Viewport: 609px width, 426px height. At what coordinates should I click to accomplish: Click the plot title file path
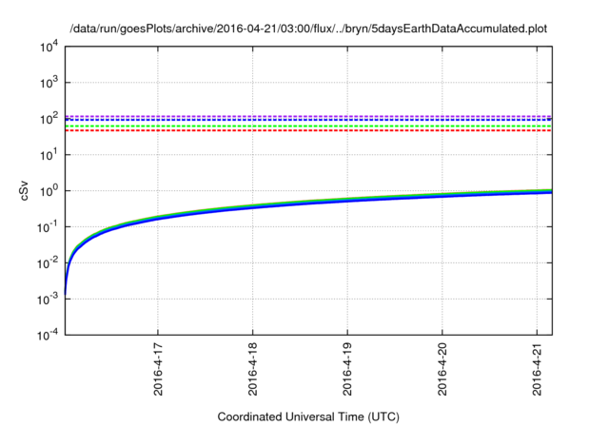[308, 29]
